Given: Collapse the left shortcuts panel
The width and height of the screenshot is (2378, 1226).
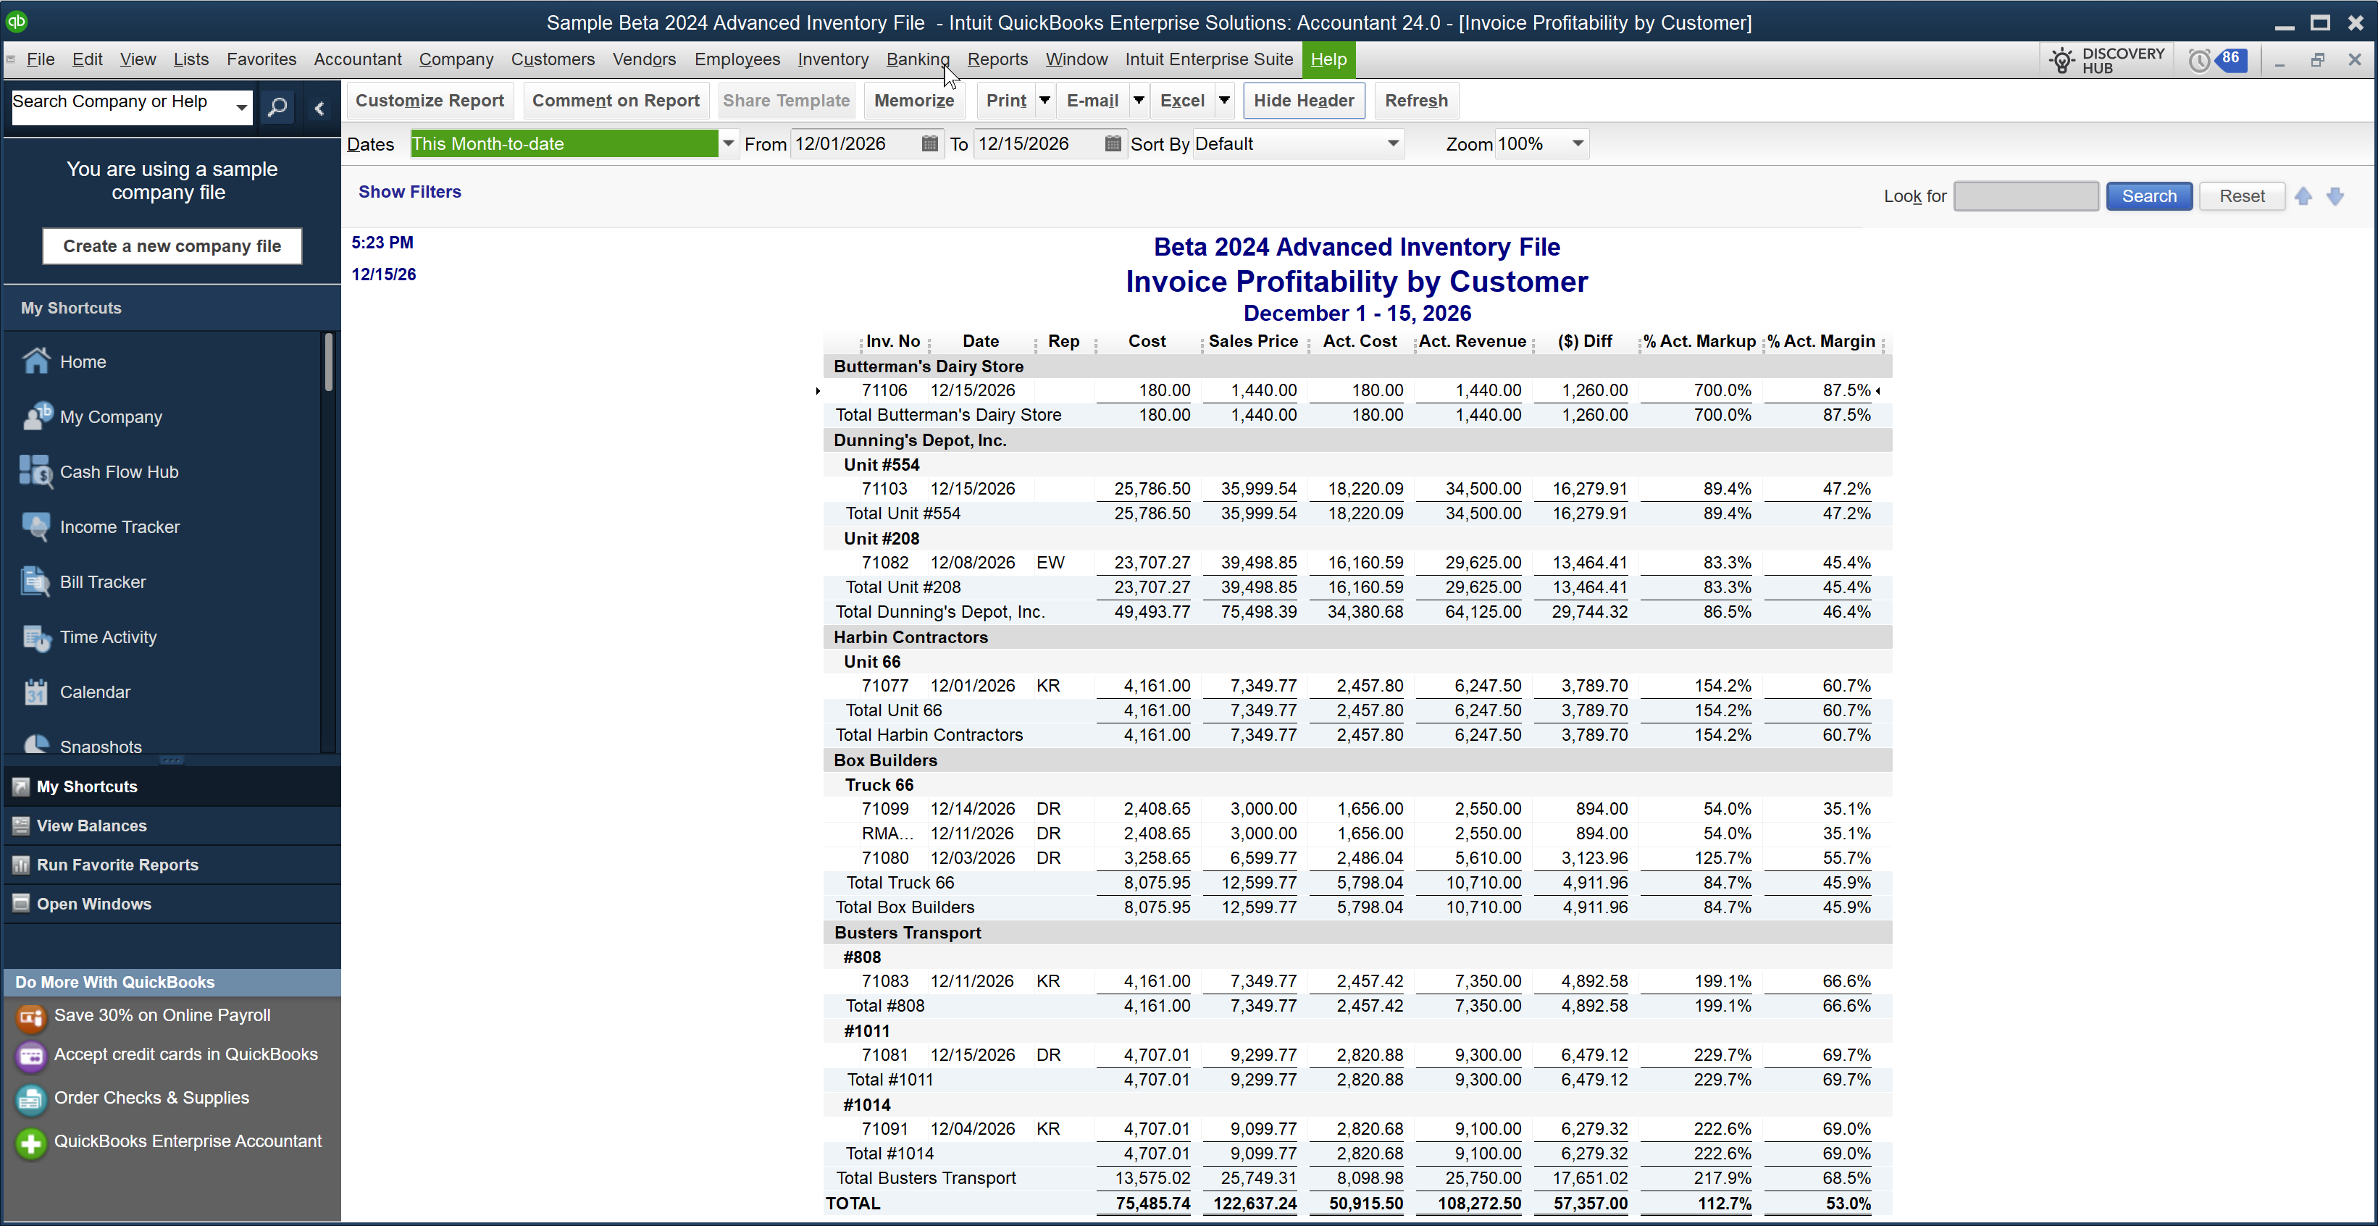Looking at the screenshot, I should point(319,108).
